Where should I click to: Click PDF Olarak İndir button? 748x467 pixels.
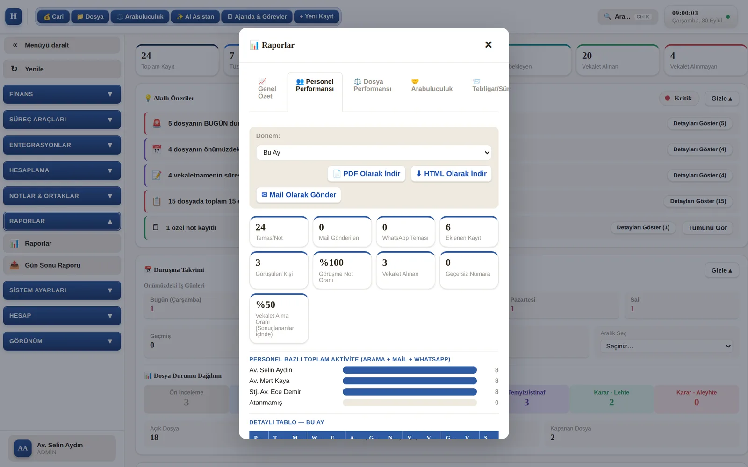point(367,174)
